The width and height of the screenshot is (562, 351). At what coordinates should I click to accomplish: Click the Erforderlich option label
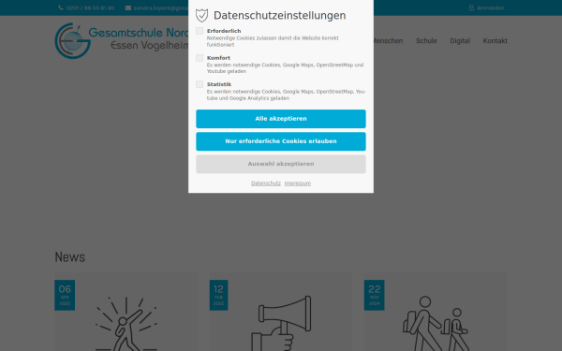pos(224,31)
